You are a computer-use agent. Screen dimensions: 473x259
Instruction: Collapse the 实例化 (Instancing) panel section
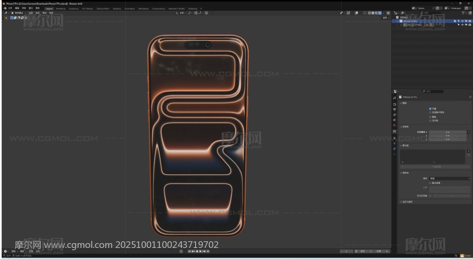pyautogui.click(x=405, y=127)
